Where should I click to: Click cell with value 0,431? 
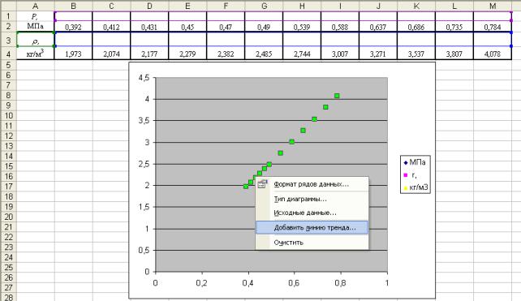click(x=149, y=27)
